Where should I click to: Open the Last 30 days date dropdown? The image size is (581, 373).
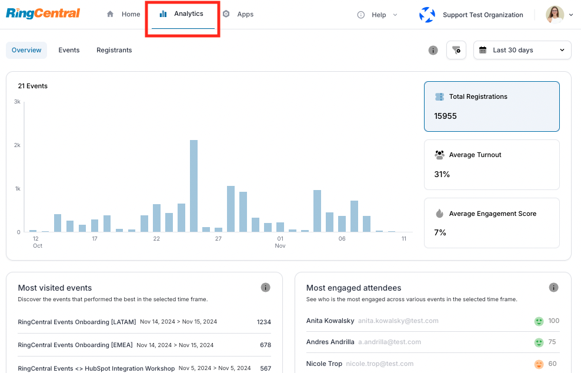[x=522, y=50]
